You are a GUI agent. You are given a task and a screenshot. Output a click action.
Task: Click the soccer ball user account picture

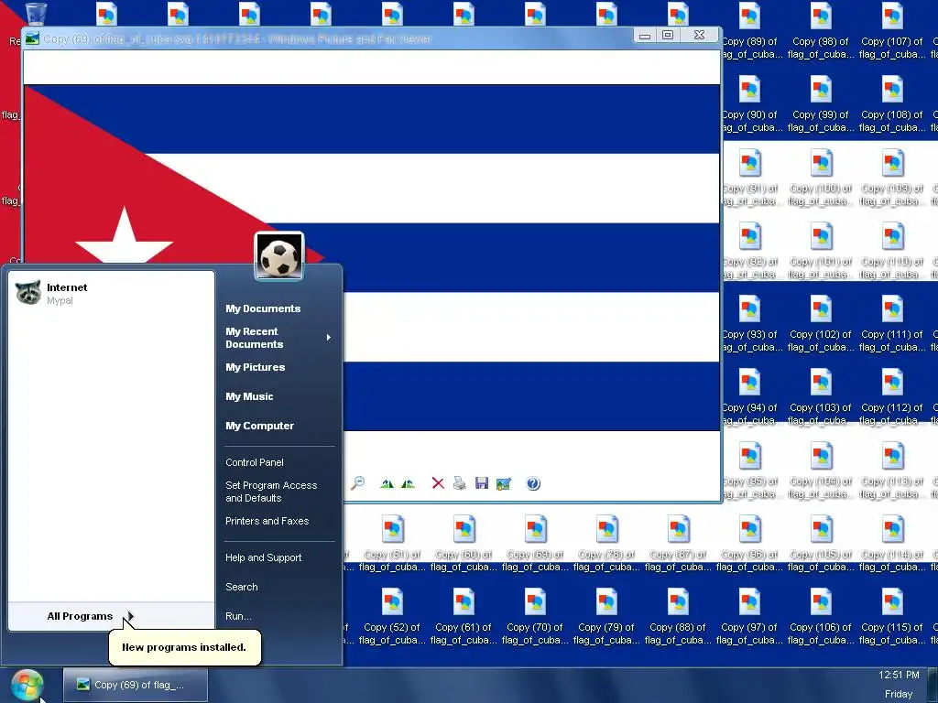click(x=279, y=256)
